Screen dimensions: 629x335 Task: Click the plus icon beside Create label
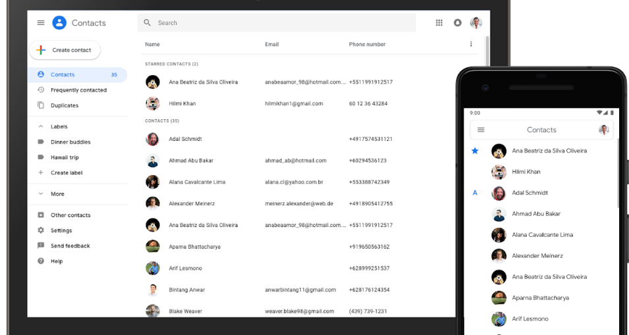click(x=40, y=172)
